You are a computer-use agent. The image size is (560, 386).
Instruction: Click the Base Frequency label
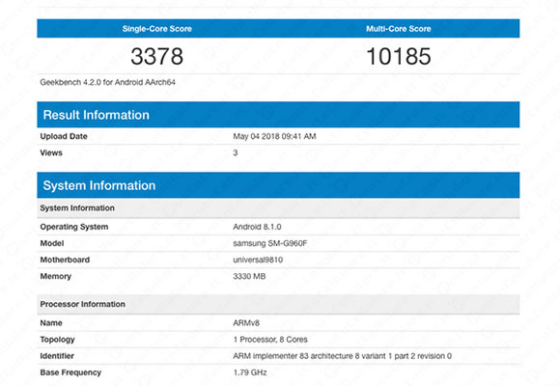pyautogui.click(x=70, y=372)
